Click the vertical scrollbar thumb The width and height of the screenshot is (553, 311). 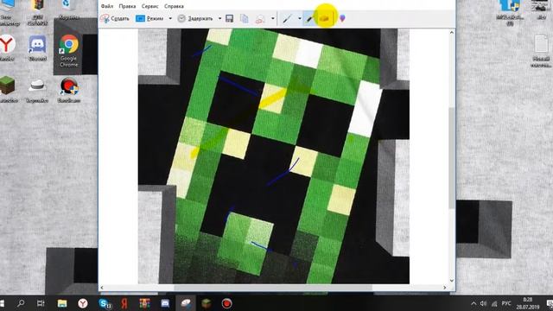click(x=452, y=157)
